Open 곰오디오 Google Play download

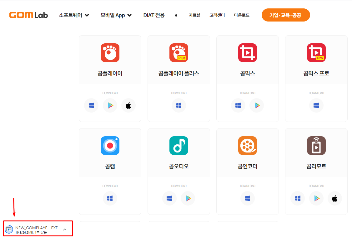[x=188, y=198]
